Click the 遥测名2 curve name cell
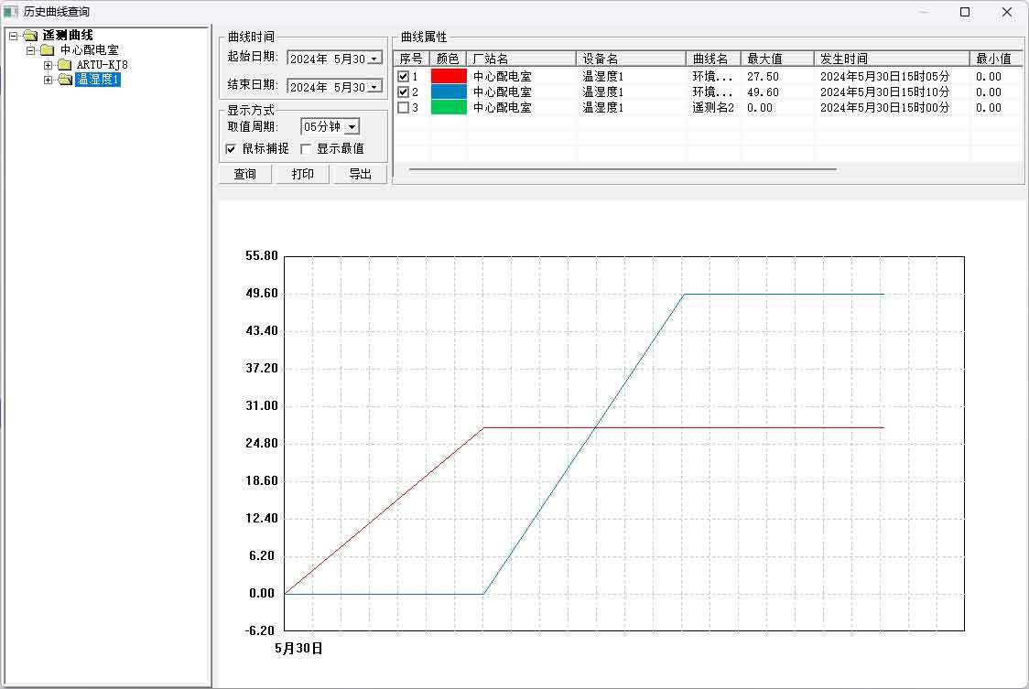Viewport: 1029px width, 689px height. (x=713, y=107)
